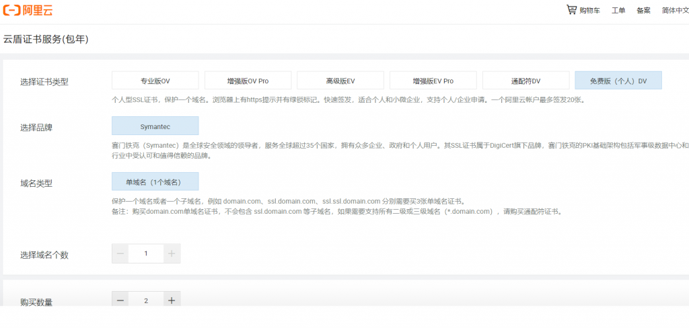Screen dimensions: 689x328
Task: Open 备案 in the top navigation
Action: coord(643,11)
